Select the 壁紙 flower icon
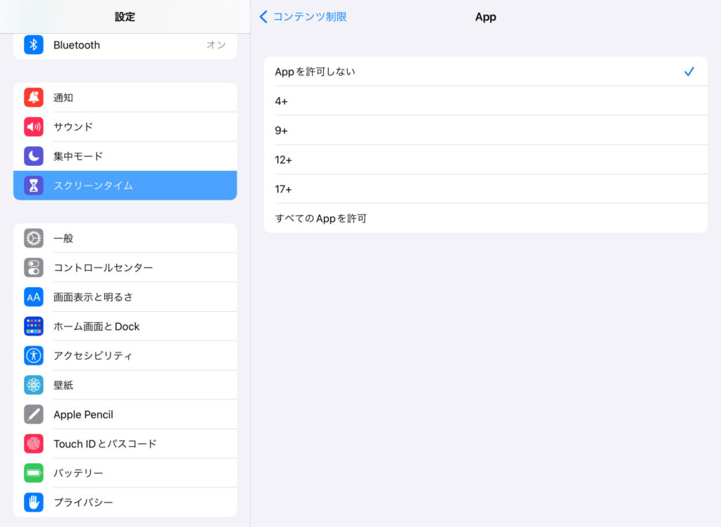Screen dimensions: 721x527 (x=34, y=386)
